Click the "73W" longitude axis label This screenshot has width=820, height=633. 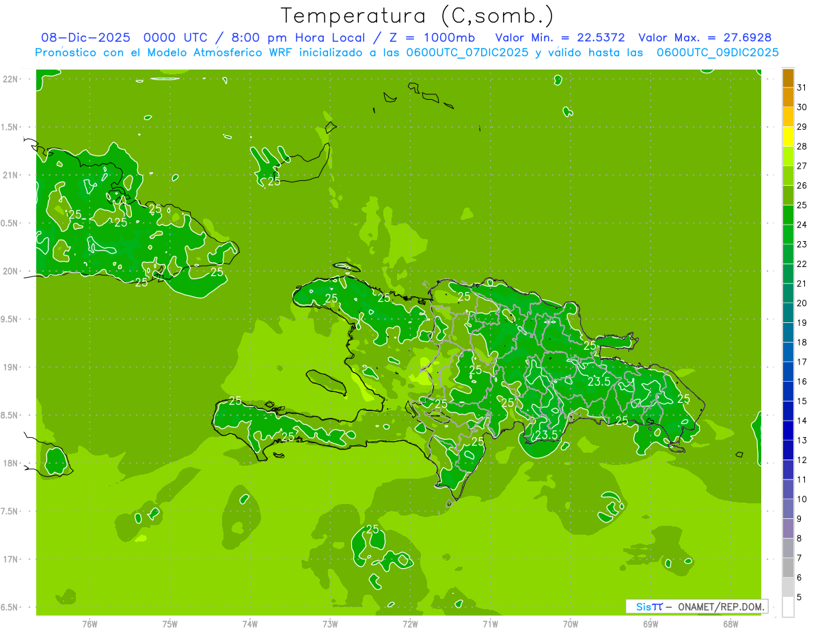330,623
